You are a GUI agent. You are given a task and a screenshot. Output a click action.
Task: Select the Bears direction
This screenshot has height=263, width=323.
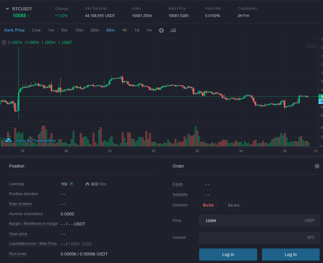click(x=233, y=205)
